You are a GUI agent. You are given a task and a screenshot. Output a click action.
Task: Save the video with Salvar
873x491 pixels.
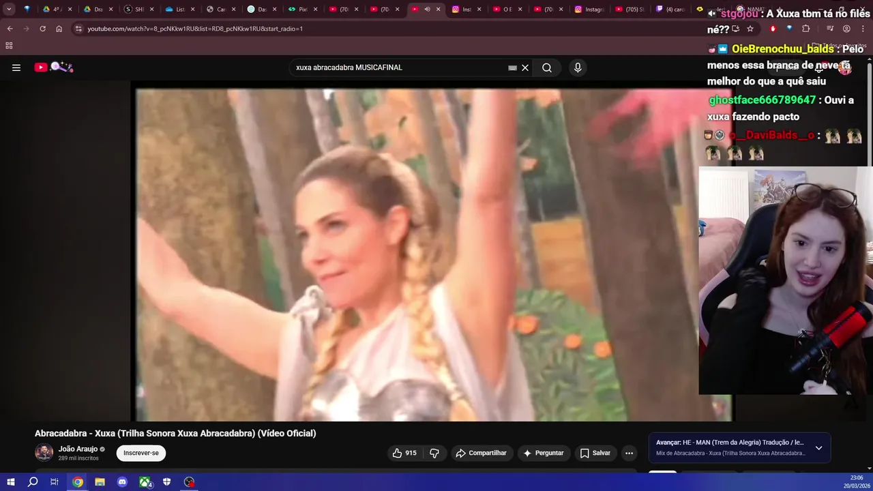[x=595, y=453]
